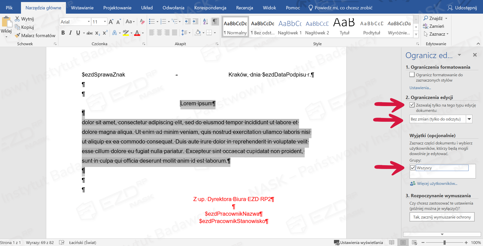Switch to the Wstawianie tab
This screenshot has width=483, height=246.
(82, 8)
